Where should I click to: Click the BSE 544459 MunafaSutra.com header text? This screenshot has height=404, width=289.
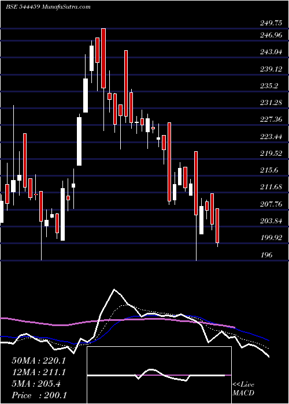(x=48, y=7)
